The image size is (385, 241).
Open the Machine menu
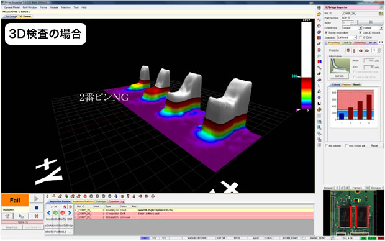[x=66, y=7]
